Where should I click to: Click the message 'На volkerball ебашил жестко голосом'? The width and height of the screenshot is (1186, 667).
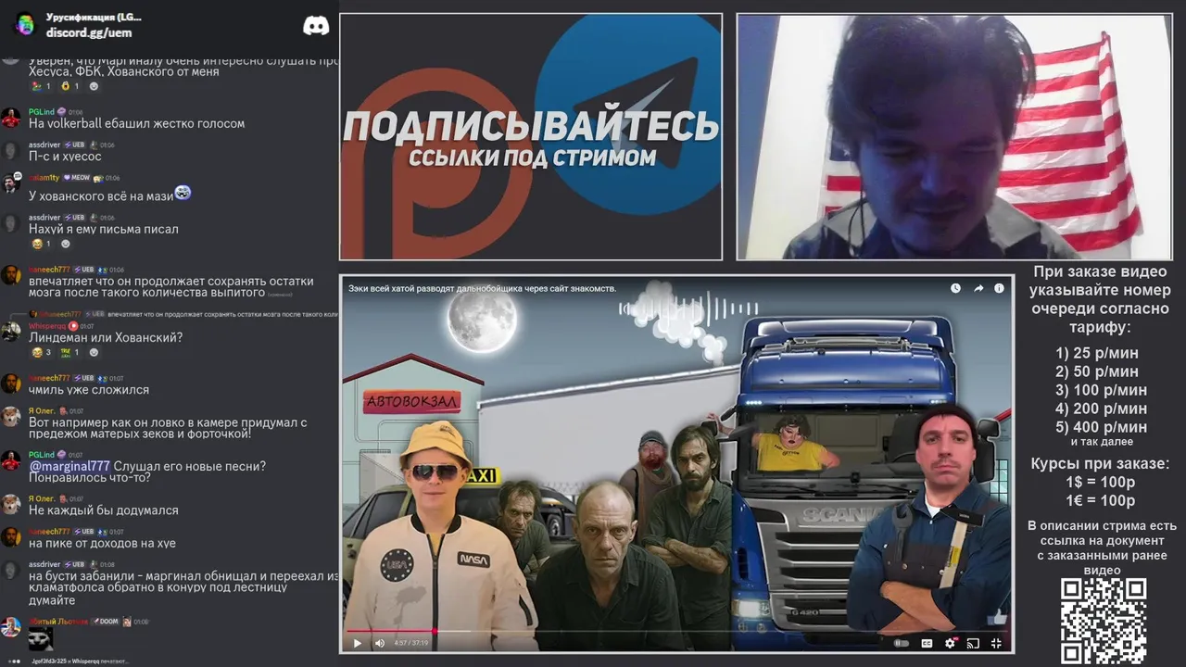(x=137, y=123)
